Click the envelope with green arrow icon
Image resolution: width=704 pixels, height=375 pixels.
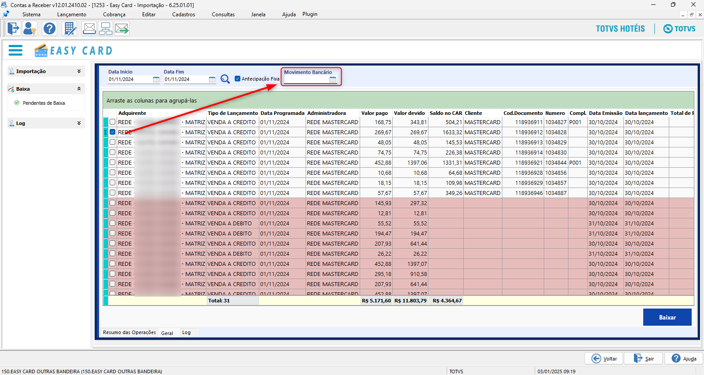coord(122,29)
